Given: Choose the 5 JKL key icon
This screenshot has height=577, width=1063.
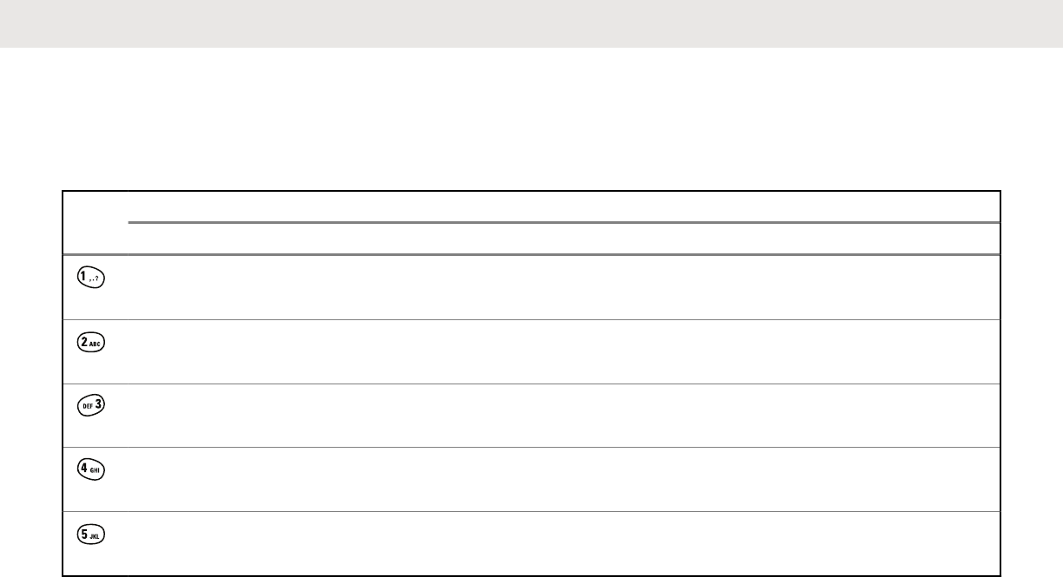Looking at the screenshot, I should tap(90, 534).
